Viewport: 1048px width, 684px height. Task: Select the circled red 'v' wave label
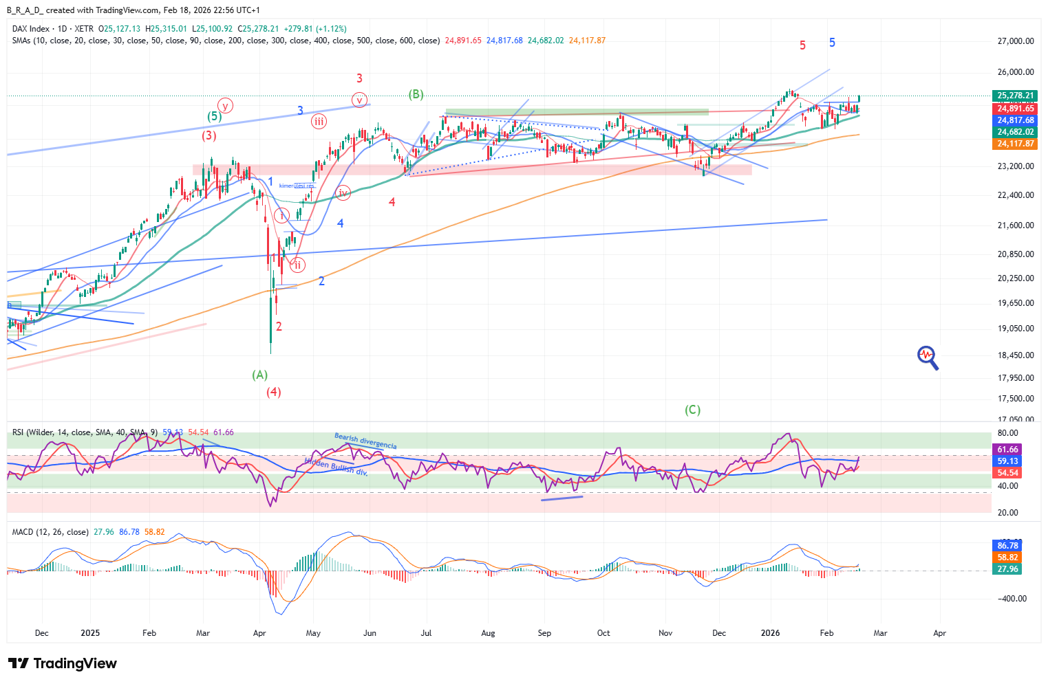pos(359,100)
